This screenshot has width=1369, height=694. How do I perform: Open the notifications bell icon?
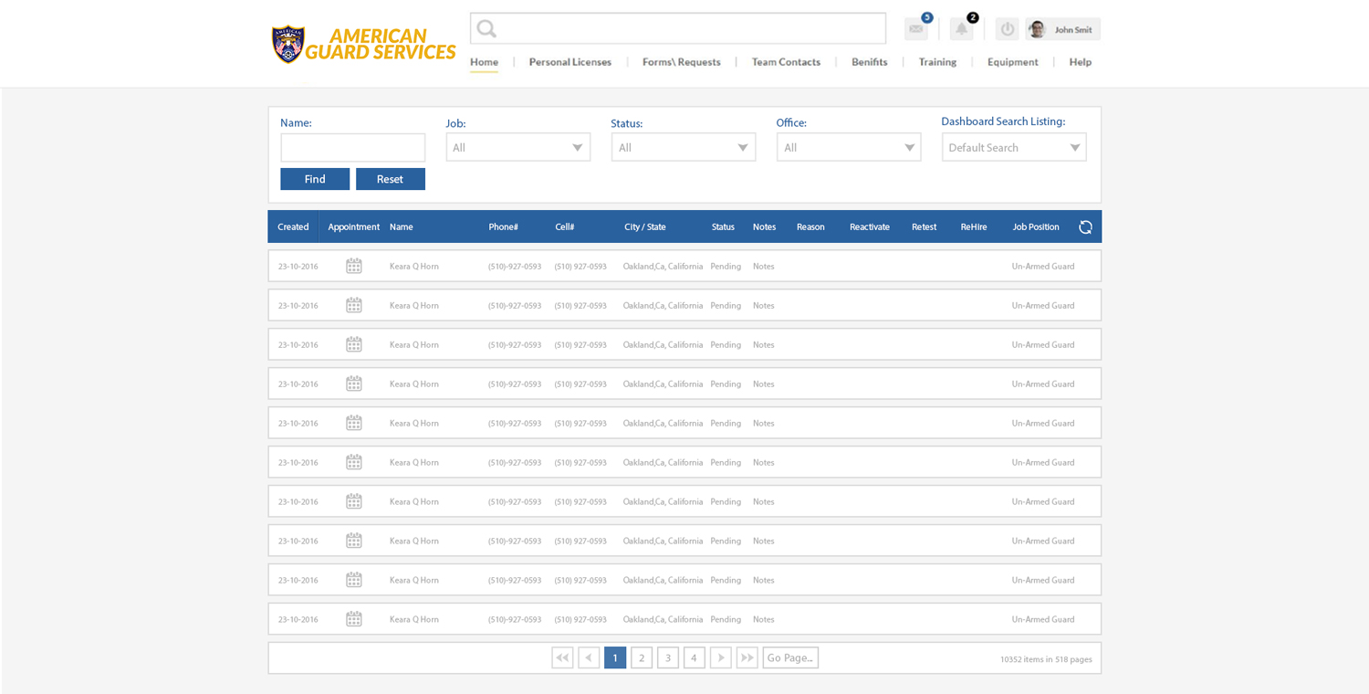tap(961, 29)
